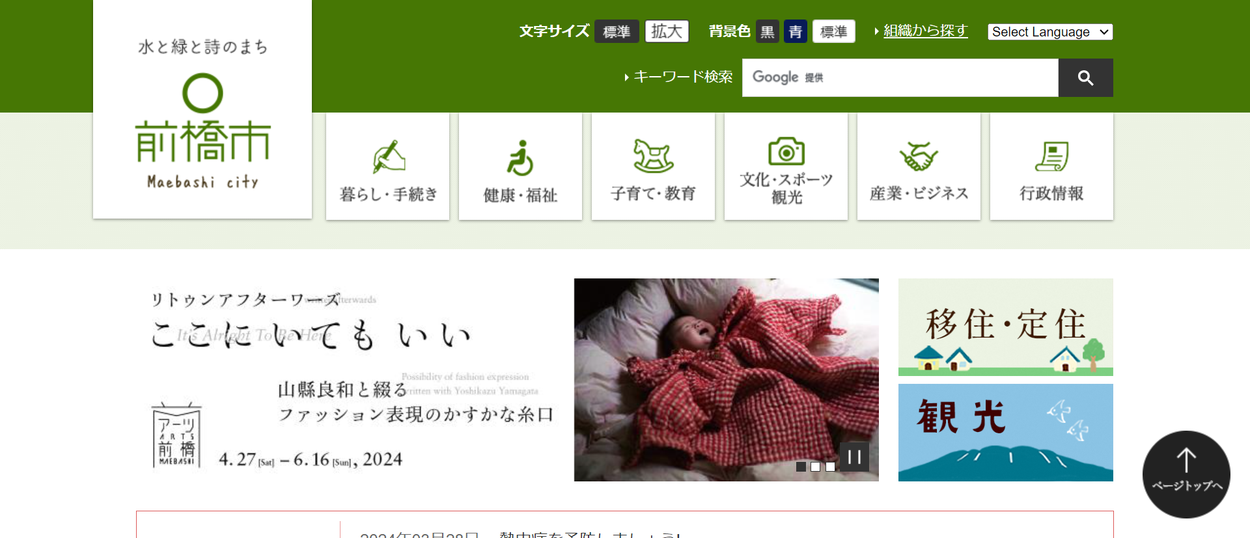Open 文化・スポーツ観光 camera icon category
Screen dimensions: 1250x538
(x=786, y=167)
